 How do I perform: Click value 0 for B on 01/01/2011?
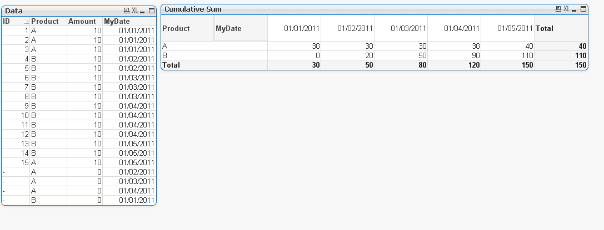pos(294,55)
